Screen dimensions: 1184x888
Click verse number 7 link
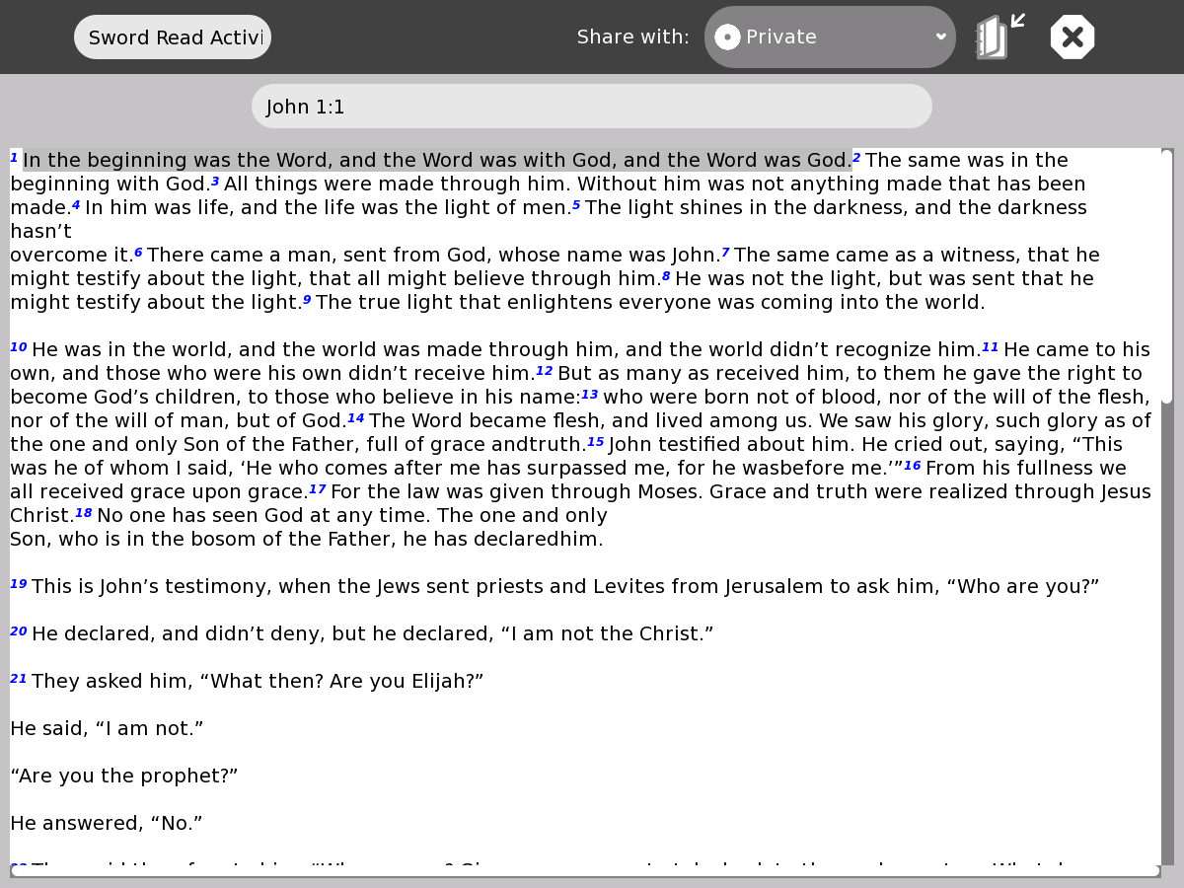click(x=725, y=253)
